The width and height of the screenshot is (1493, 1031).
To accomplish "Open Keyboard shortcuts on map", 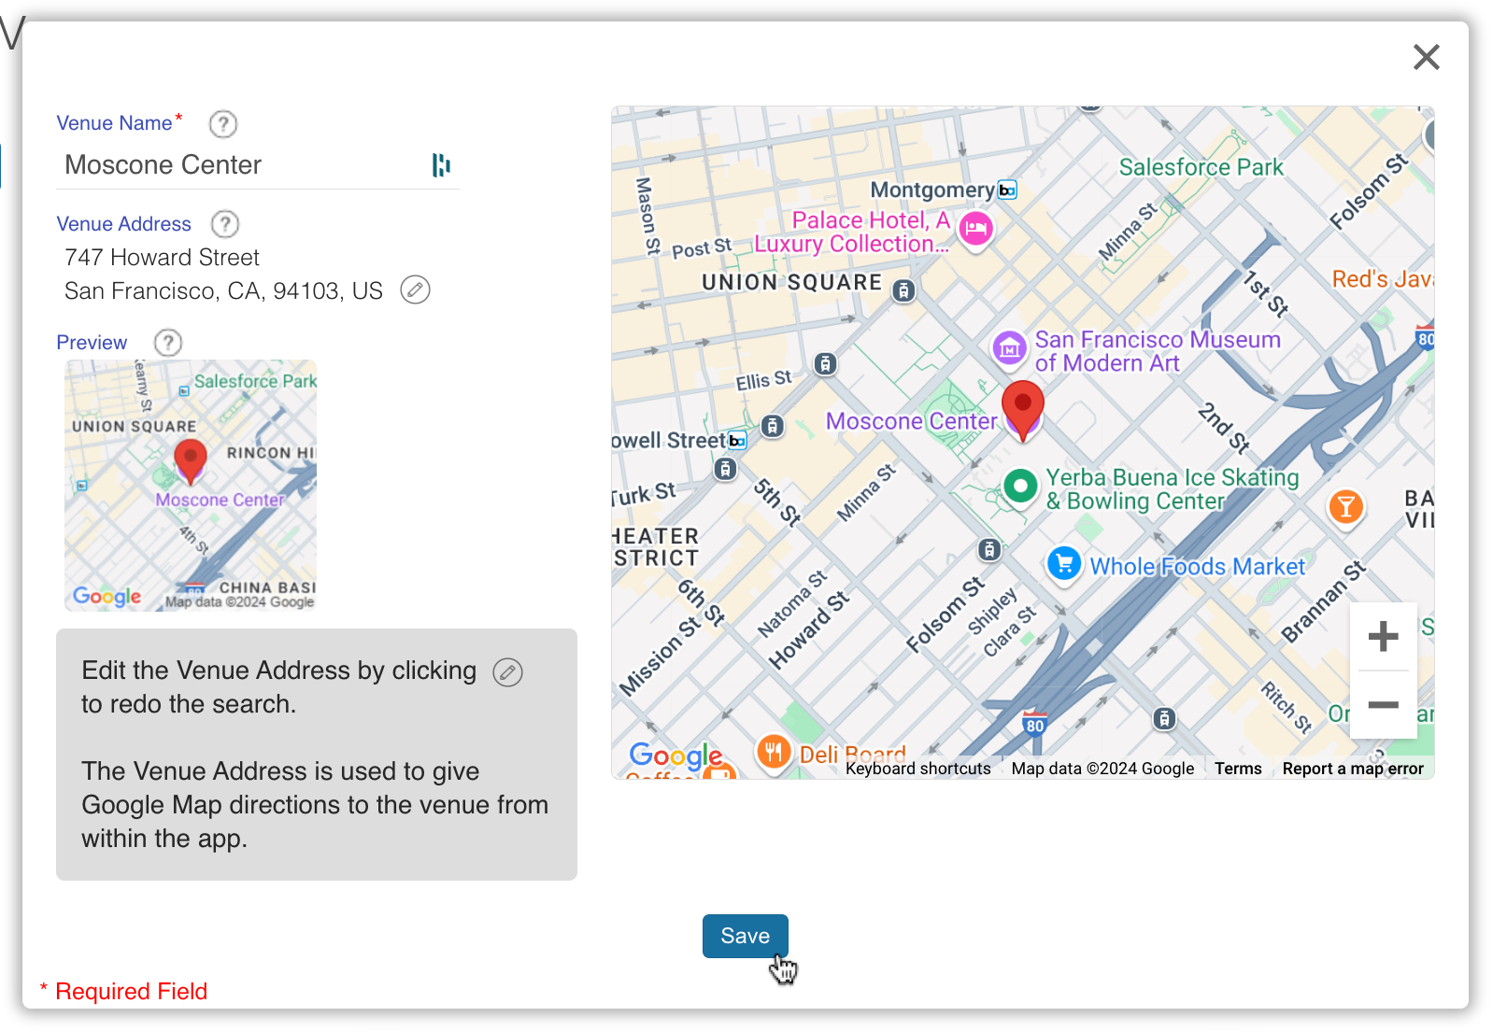I will point(917,769).
